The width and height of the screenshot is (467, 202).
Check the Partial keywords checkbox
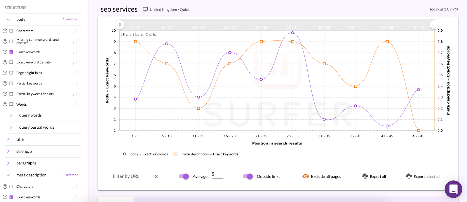pos(11,83)
